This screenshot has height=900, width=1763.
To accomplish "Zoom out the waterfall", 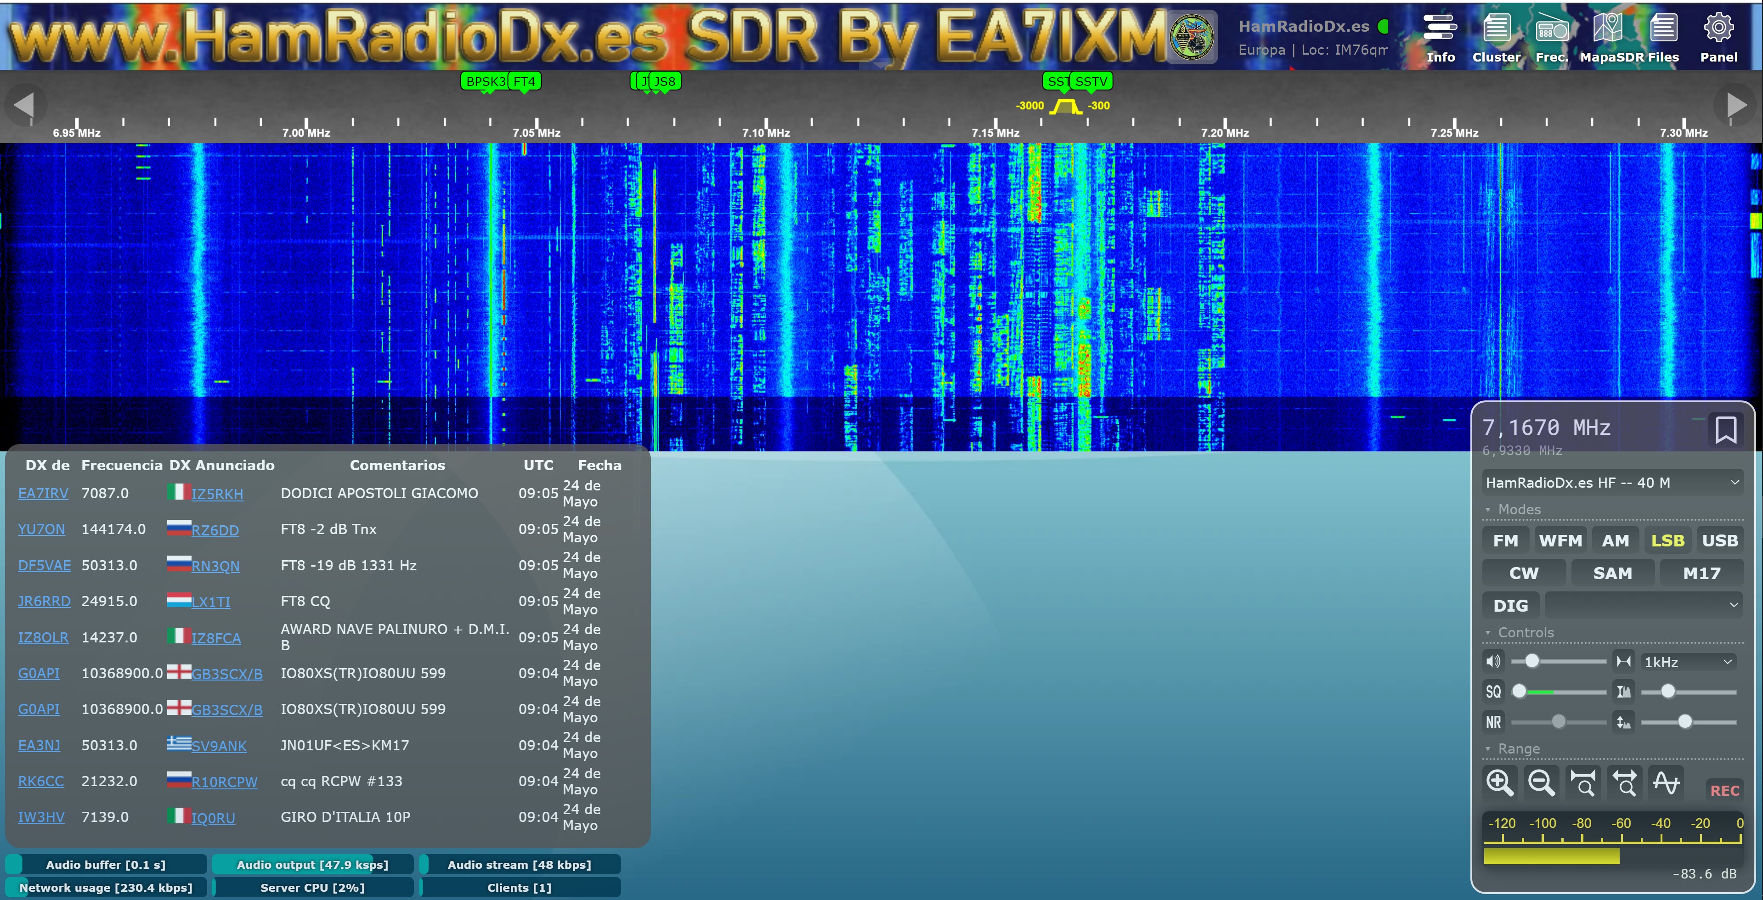I will [1541, 782].
